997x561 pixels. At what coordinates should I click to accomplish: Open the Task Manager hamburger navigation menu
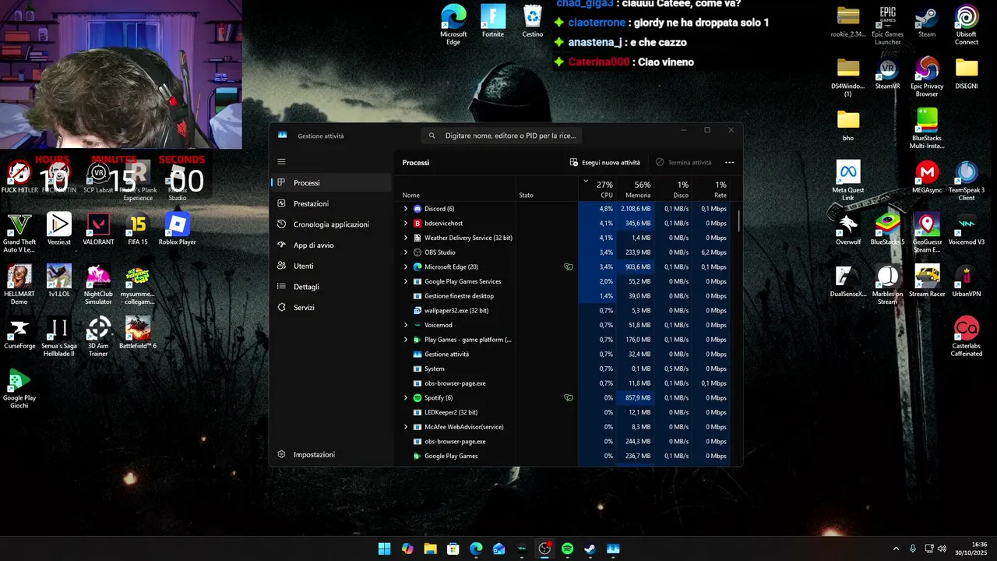coord(281,162)
